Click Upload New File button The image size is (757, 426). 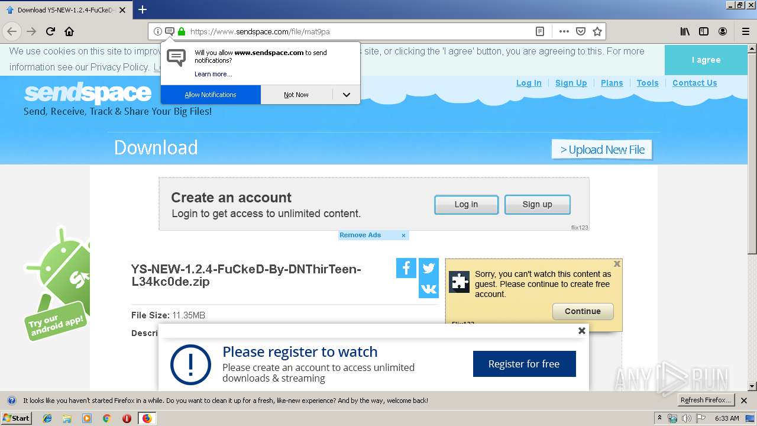click(602, 150)
